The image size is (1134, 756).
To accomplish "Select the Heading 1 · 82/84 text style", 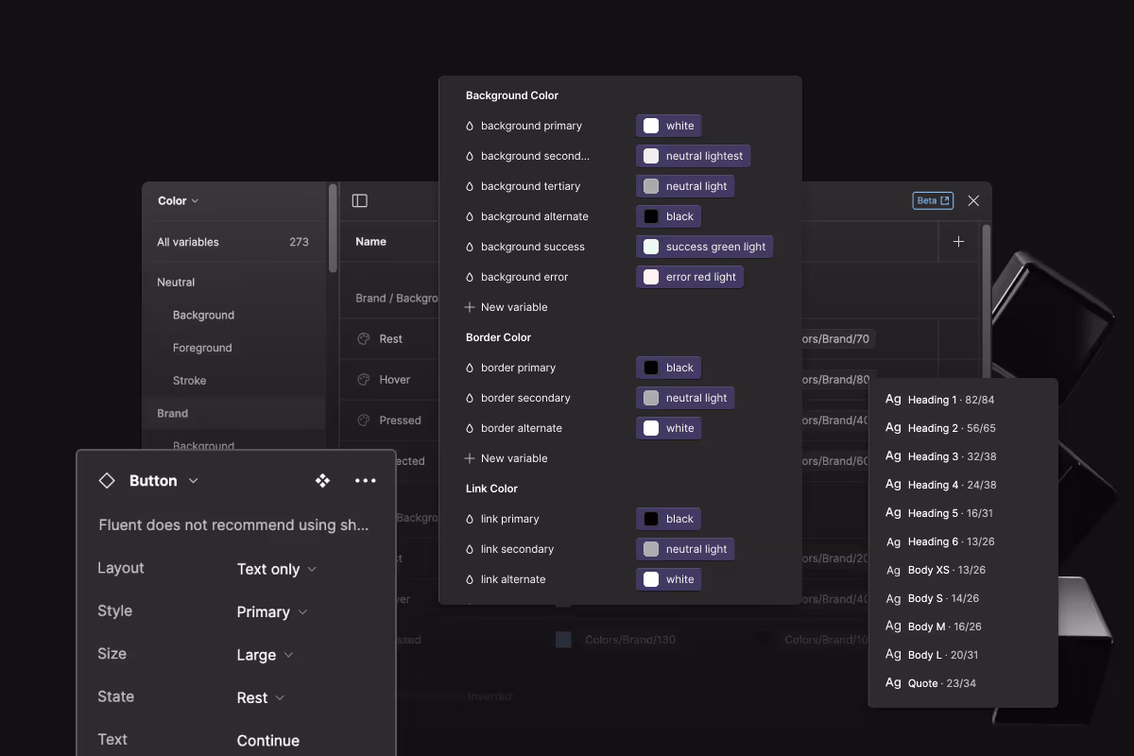I will pos(939,400).
